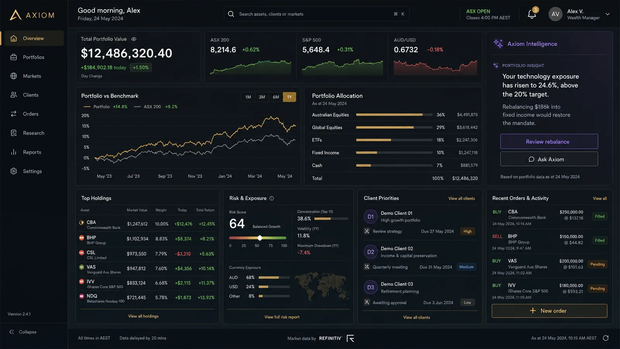620x349 pixels.
Task: Expand the Alex V. account menu
Action: [608, 14]
